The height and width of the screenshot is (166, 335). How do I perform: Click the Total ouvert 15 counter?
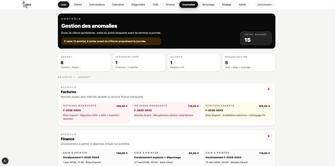256,38
